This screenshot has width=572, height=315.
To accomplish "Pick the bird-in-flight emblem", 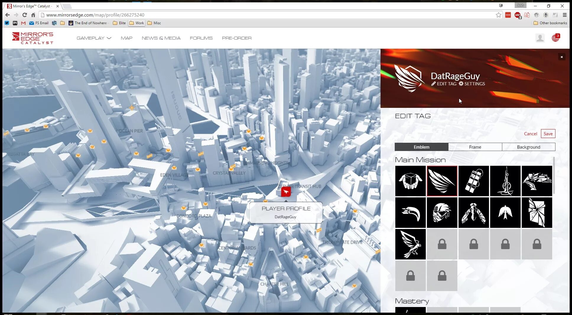I will pyautogui.click(x=505, y=213).
